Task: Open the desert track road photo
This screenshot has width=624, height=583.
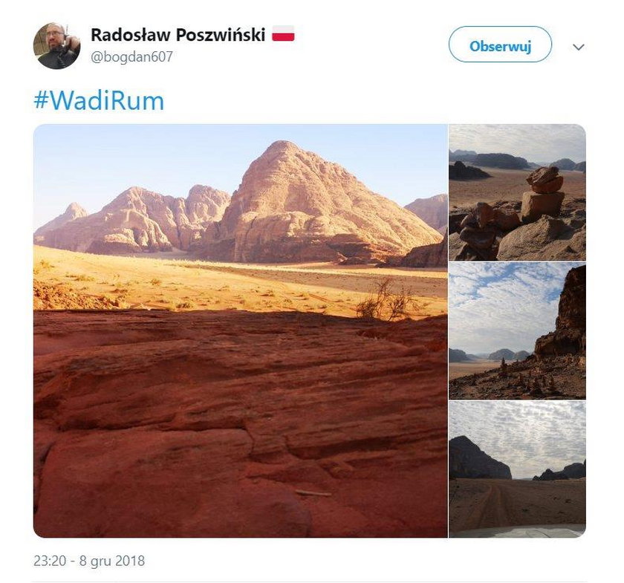Action: 517,469
